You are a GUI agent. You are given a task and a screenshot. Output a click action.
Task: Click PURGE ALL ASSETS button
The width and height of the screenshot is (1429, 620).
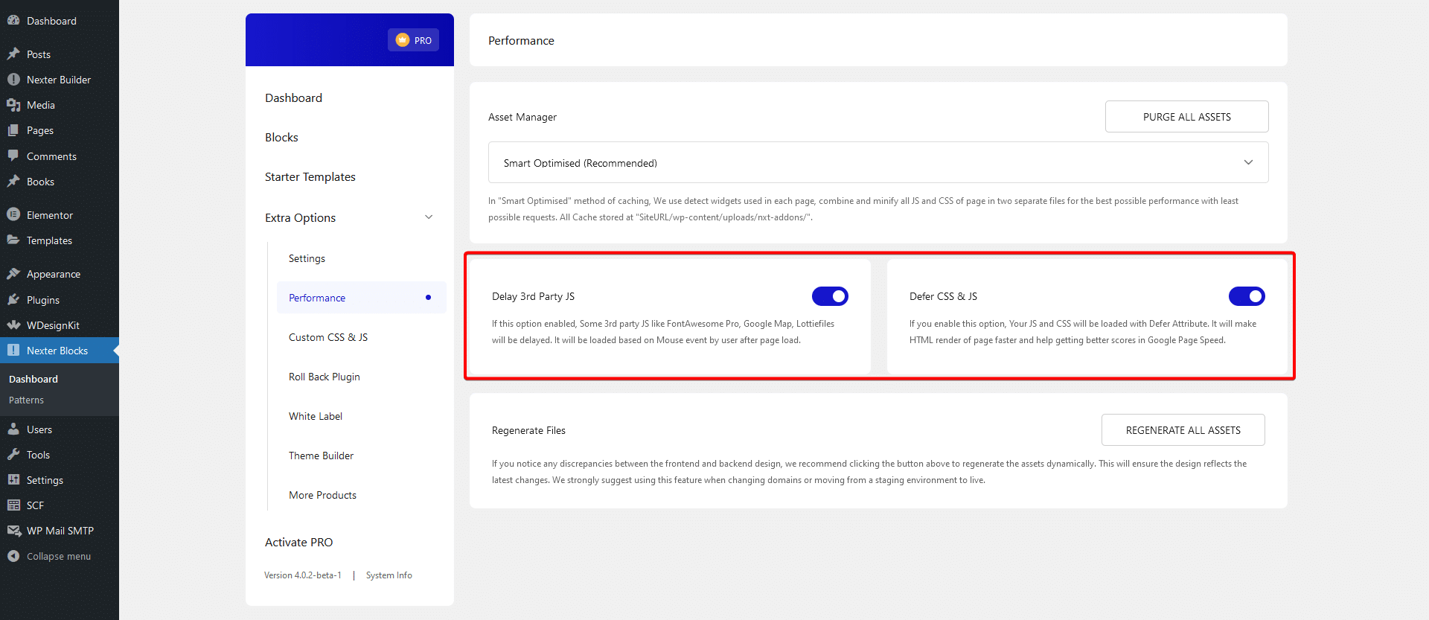coord(1187,117)
